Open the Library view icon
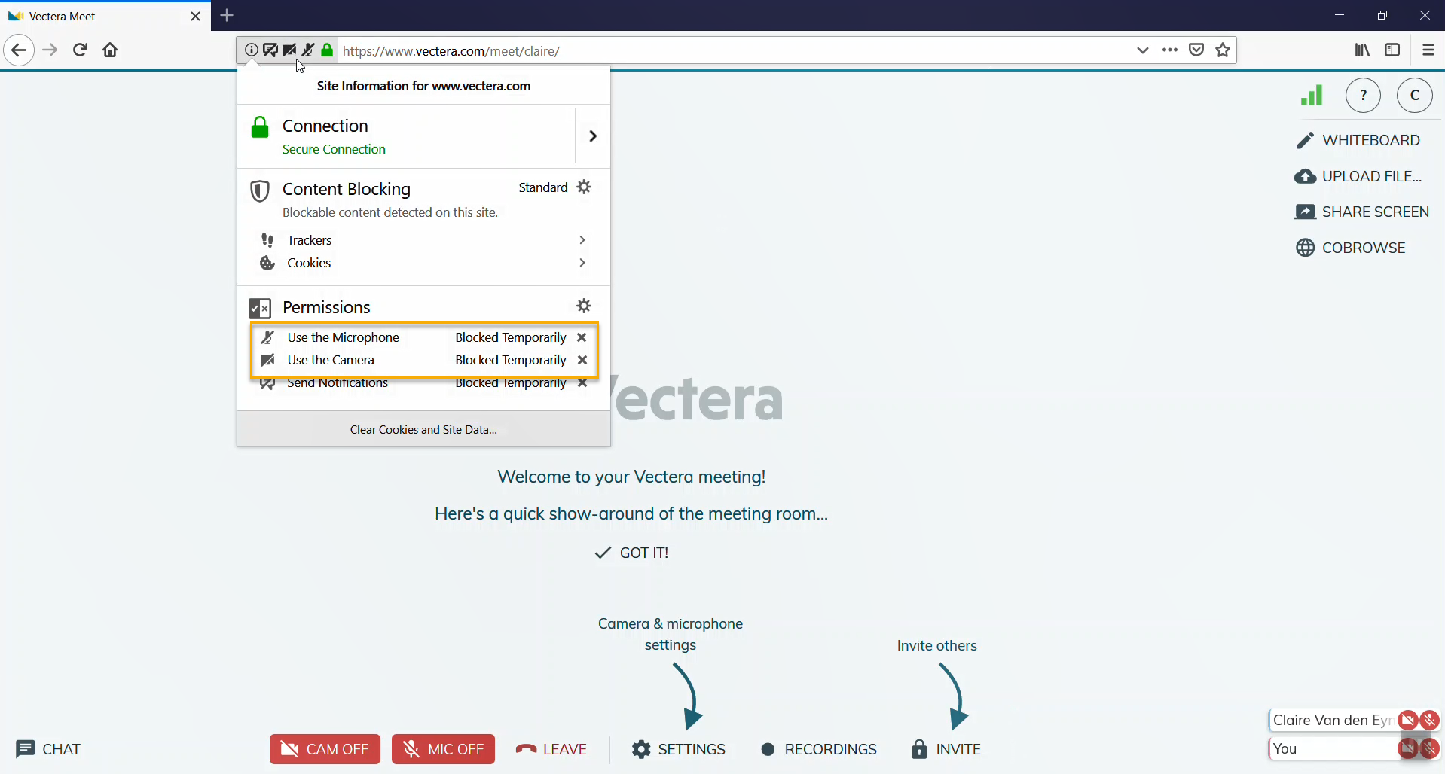The image size is (1445, 774). [1362, 50]
